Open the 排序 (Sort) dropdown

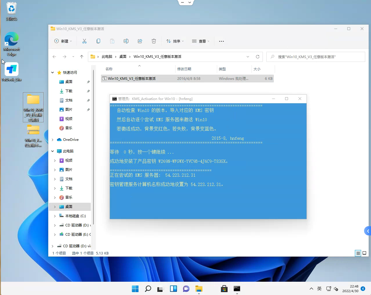pos(175,41)
